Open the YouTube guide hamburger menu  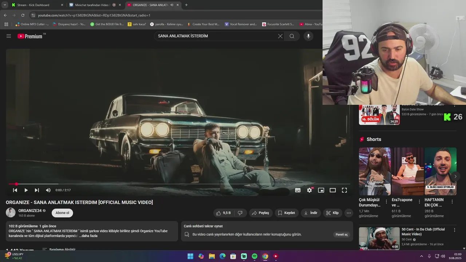9,36
